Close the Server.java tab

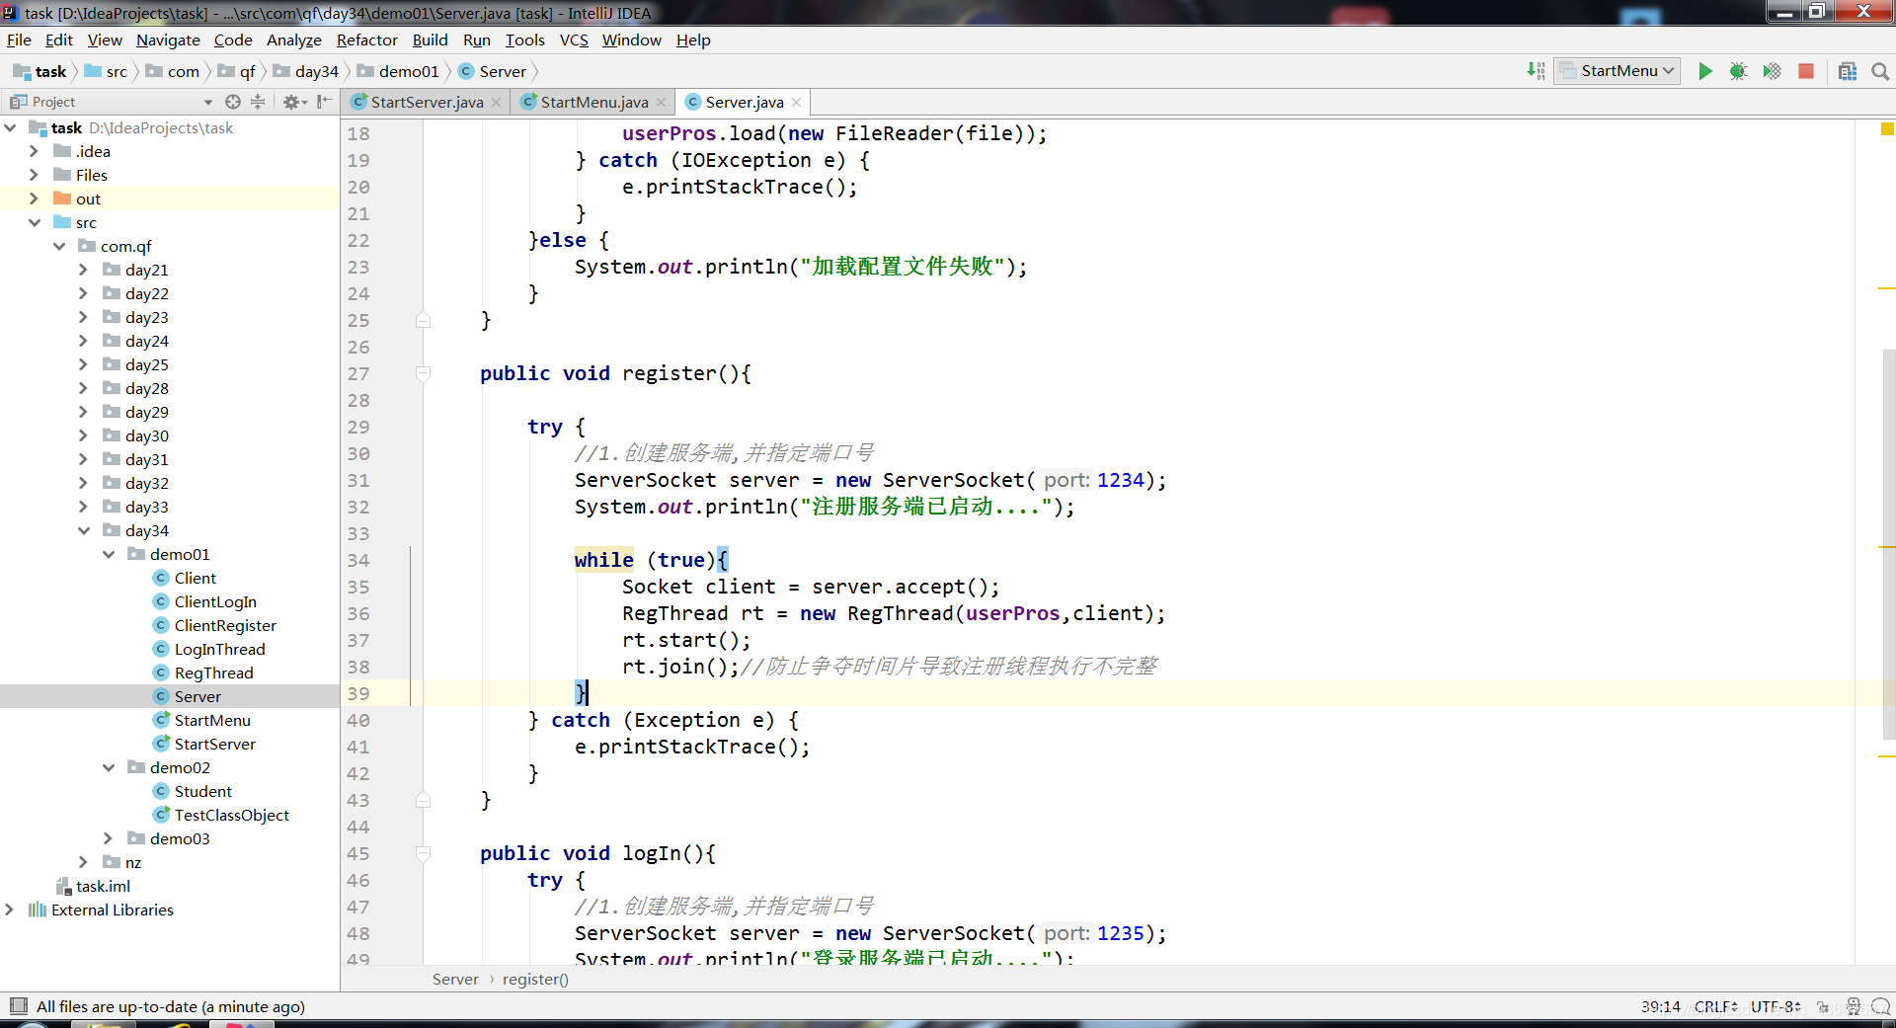tap(796, 103)
